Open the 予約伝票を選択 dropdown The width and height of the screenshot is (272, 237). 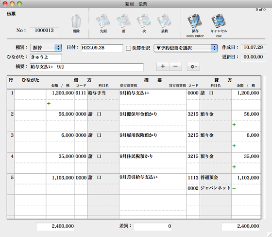[x=186, y=48]
